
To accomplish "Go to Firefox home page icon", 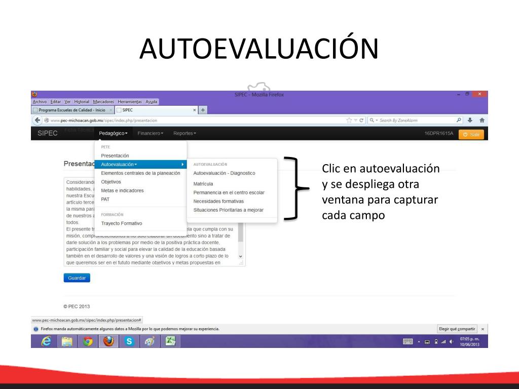I will pyautogui.click(x=482, y=121).
